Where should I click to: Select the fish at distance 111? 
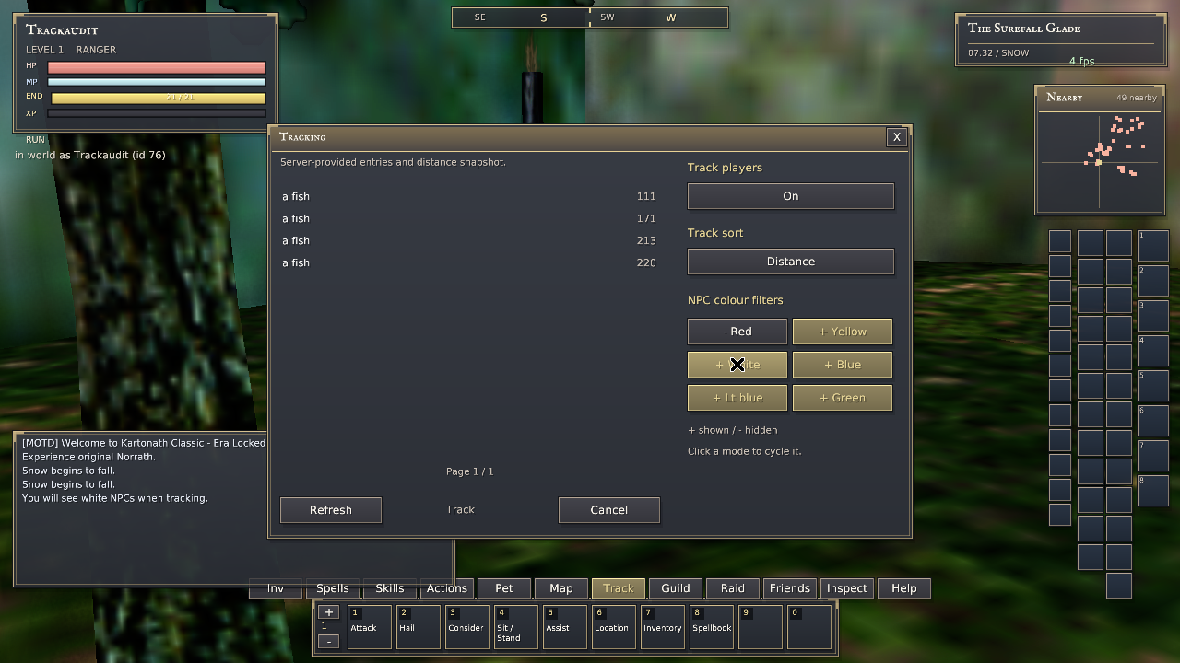coord(469,196)
